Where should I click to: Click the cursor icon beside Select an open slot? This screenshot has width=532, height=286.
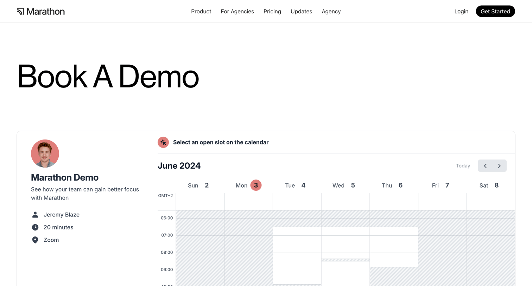tap(163, 142)
